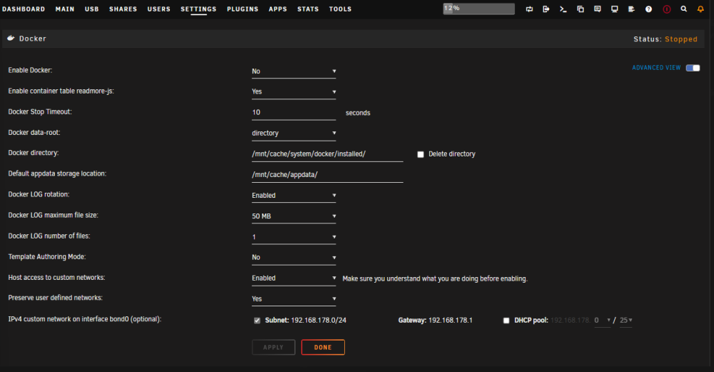The image size is (714, 372).
Task: Click the Docker section title
Action: click(32, 39)
